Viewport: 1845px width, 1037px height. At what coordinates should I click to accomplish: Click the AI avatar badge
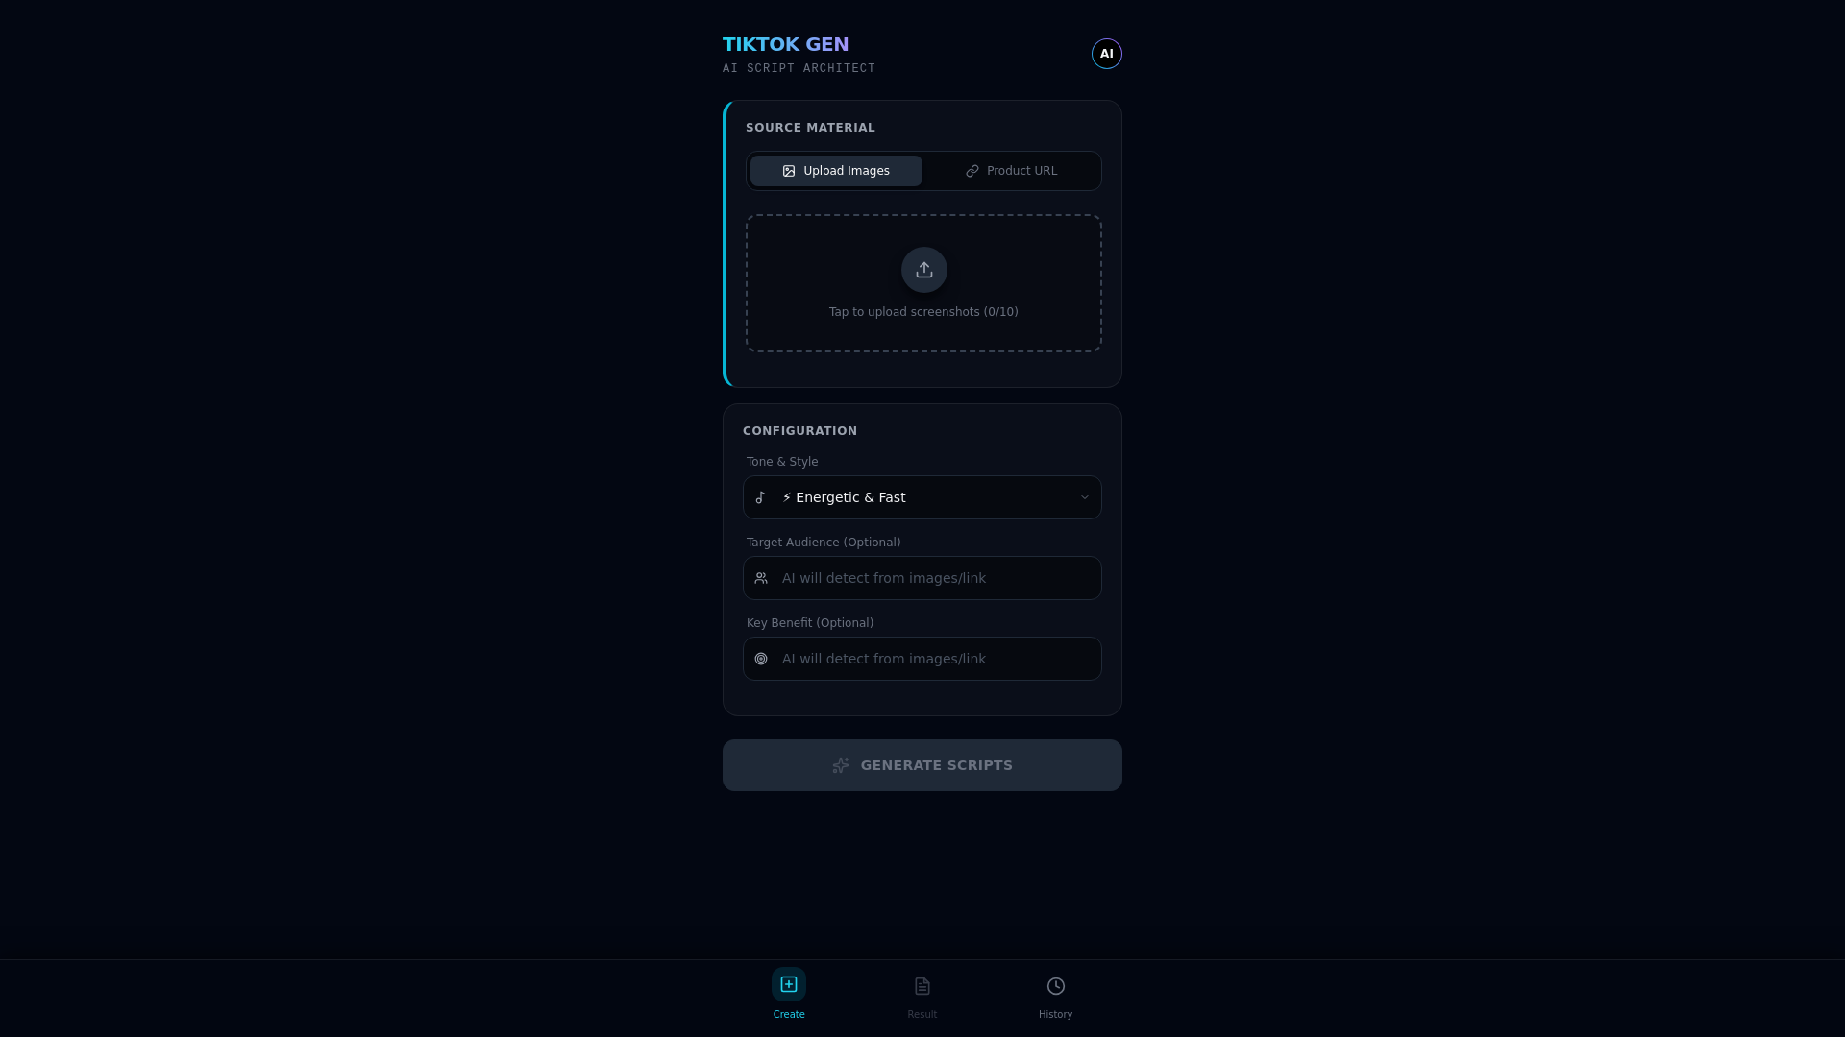coord(1106,54)
